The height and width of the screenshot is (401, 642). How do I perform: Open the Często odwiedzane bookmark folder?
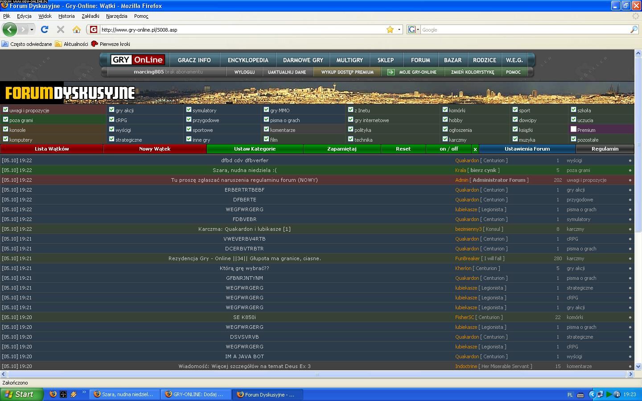[27, 44]
